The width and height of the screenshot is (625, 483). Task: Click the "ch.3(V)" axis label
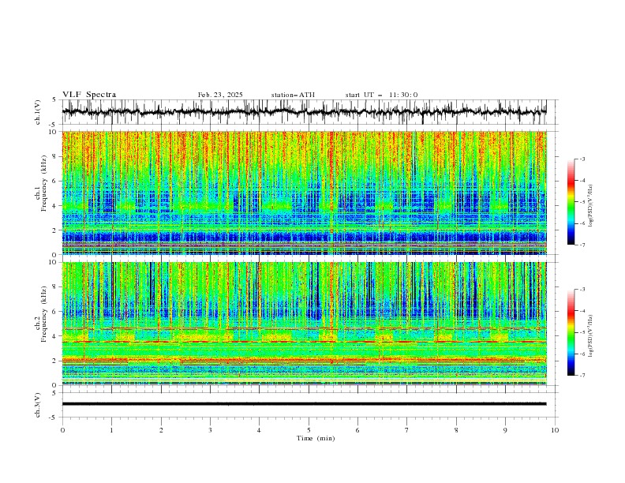(38, 405)
